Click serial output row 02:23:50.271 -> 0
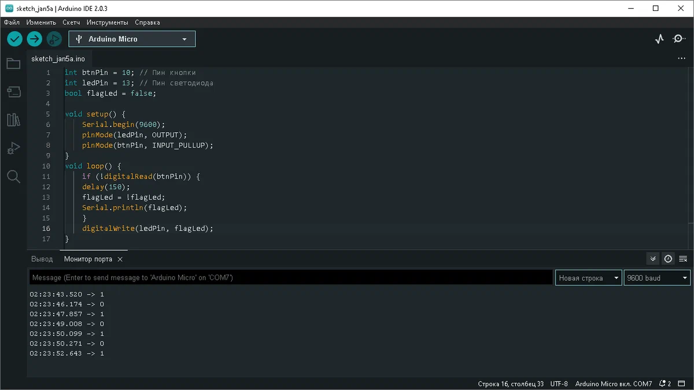This screenshot has height=390, width=694. pyautogui.click(x=67, y=343)
